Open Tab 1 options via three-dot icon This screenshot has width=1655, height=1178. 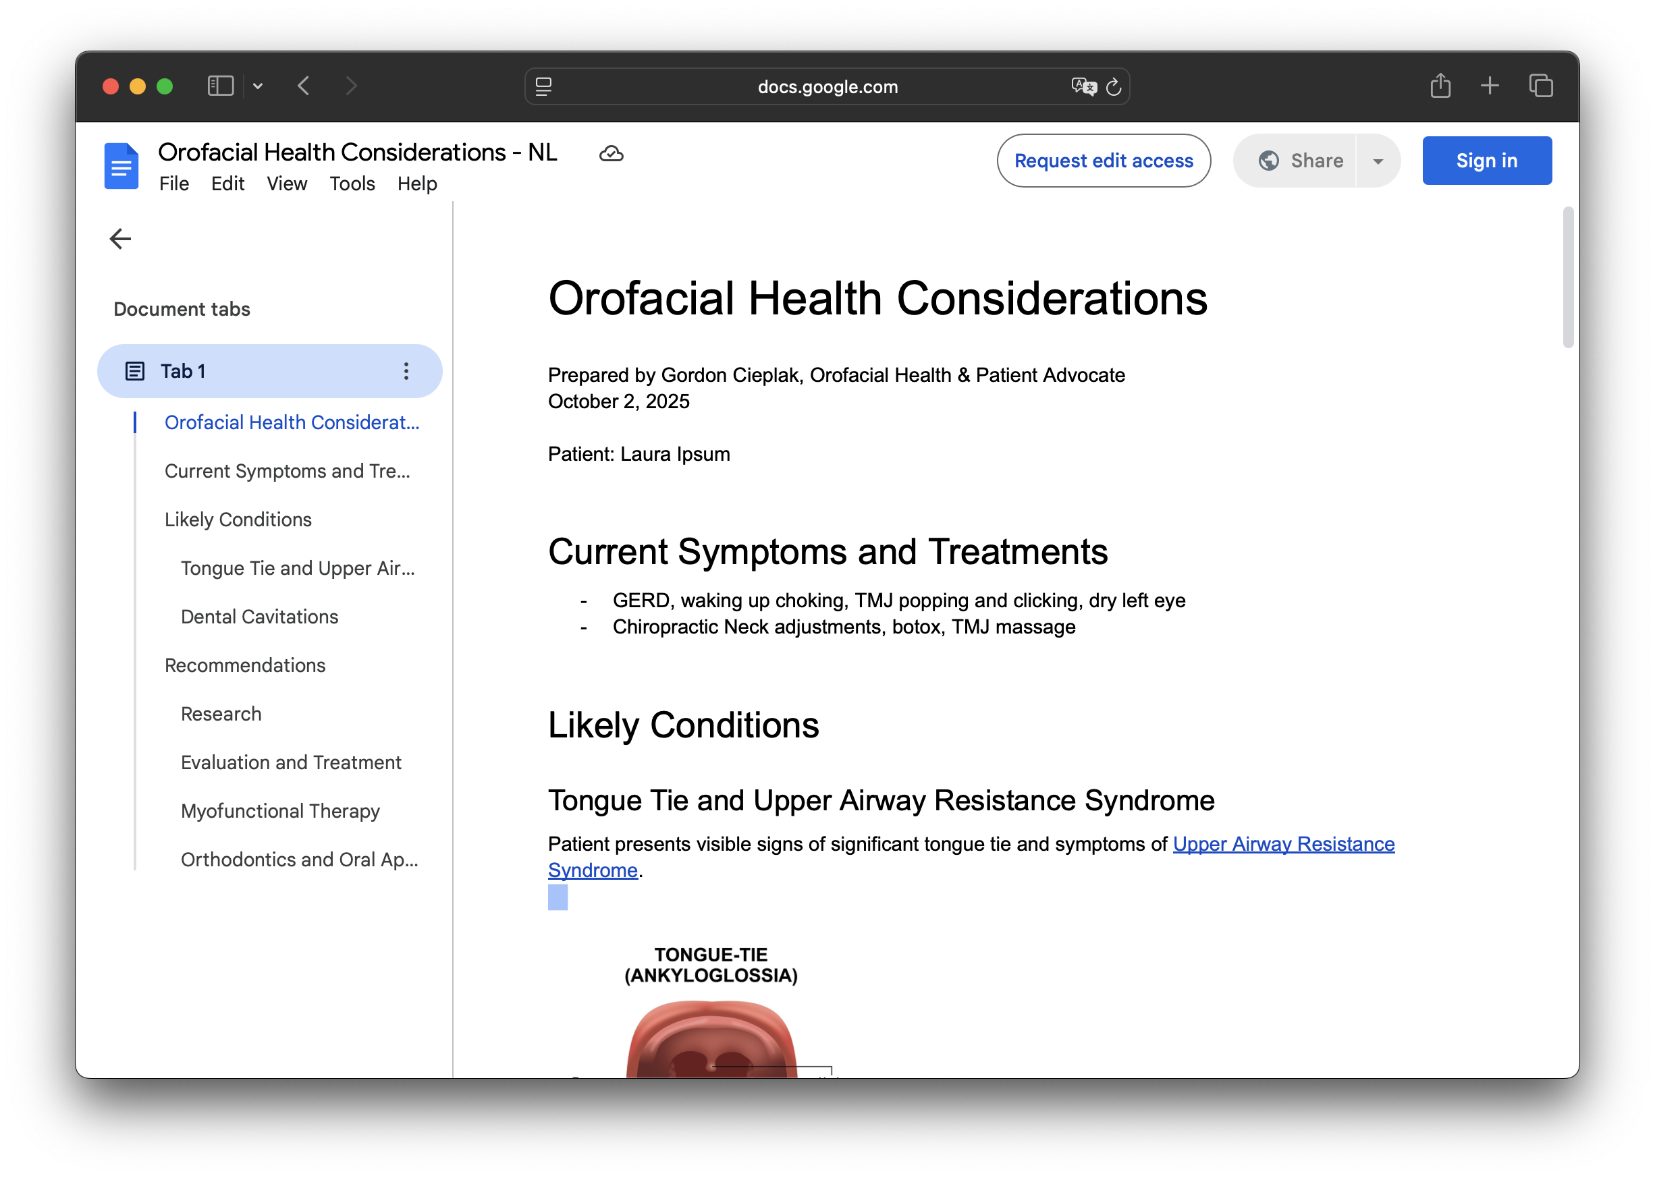(x=406, y=370)
